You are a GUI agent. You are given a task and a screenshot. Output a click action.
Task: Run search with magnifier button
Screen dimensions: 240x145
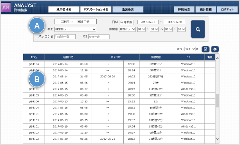(x=198, y=29)
